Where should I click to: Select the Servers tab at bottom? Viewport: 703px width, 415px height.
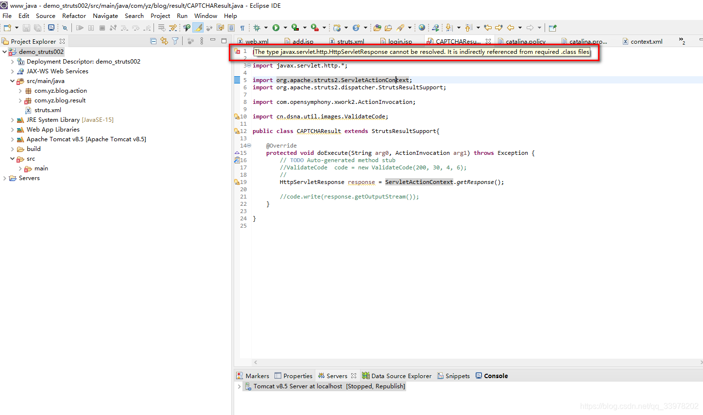(336, 375)
